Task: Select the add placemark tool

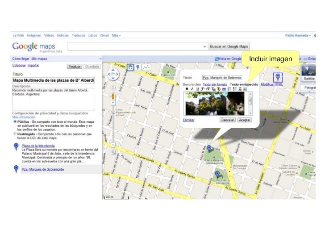Action: point(138,67)
